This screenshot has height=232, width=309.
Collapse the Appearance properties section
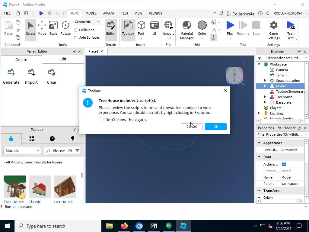pos(259,143)
